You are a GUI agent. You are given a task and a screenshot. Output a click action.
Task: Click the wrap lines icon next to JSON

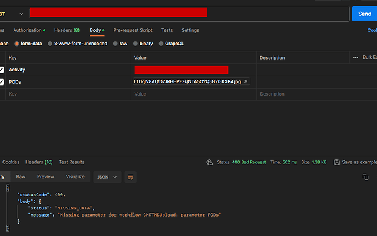click(131, 176)
